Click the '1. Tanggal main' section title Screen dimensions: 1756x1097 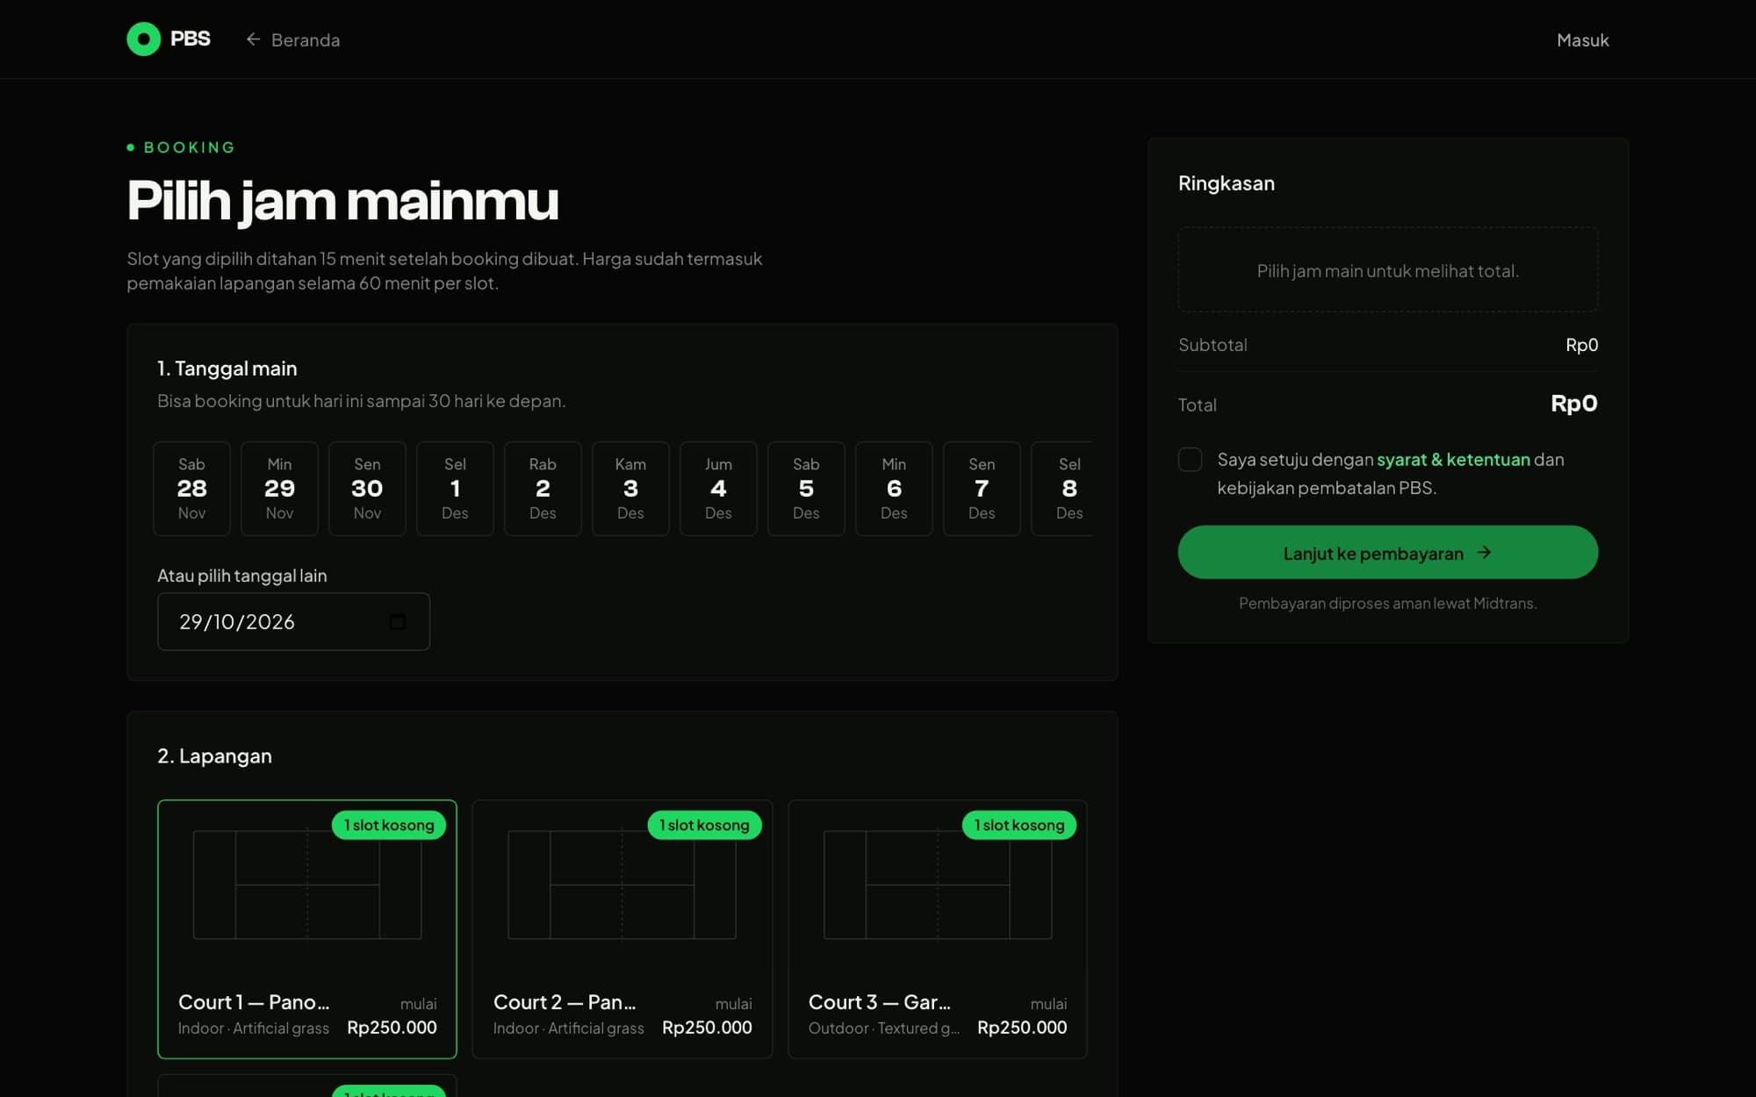point(227,369)
